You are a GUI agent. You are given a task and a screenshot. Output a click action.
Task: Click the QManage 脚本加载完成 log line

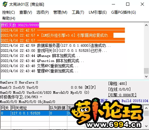pos(40,56)
